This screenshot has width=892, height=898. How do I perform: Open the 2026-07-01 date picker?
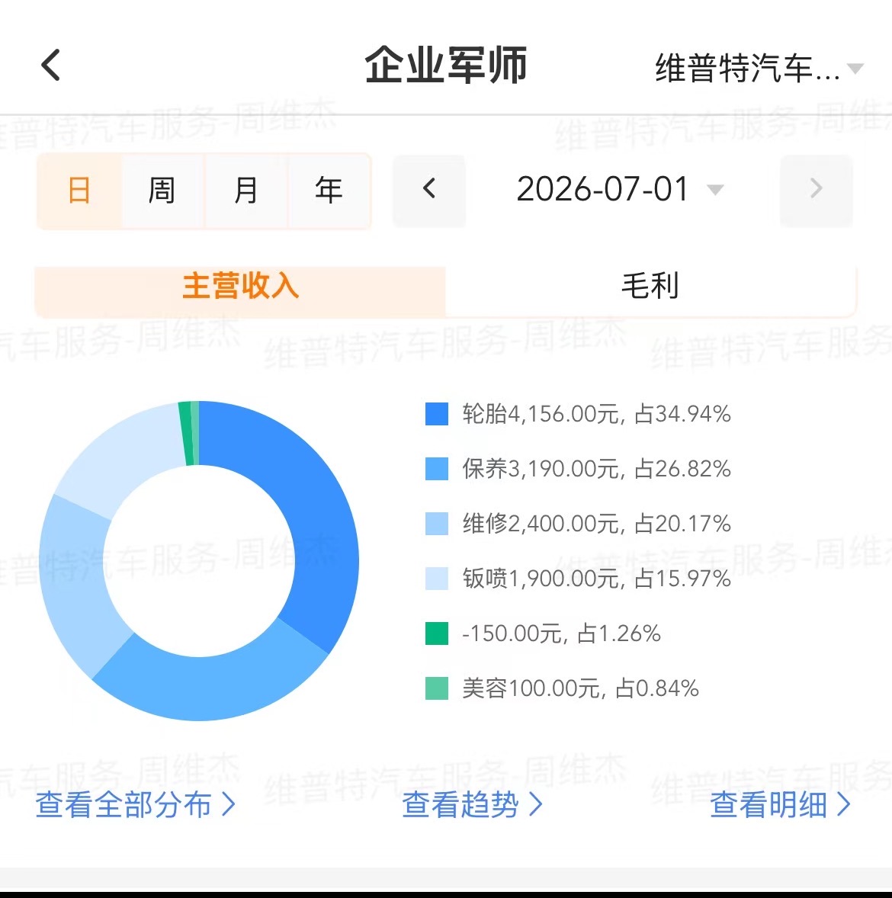coord(620,190)
